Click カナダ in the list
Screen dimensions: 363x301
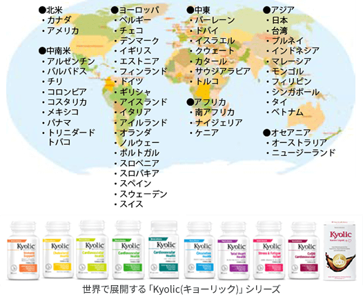tap(59, 20)
